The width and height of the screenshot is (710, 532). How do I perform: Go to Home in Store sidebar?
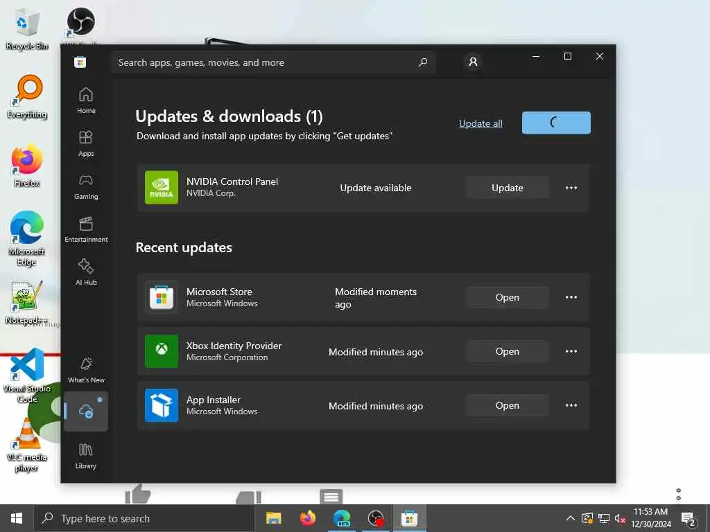(x=86, y=100)
